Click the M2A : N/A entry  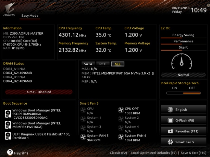click(89, 69)
